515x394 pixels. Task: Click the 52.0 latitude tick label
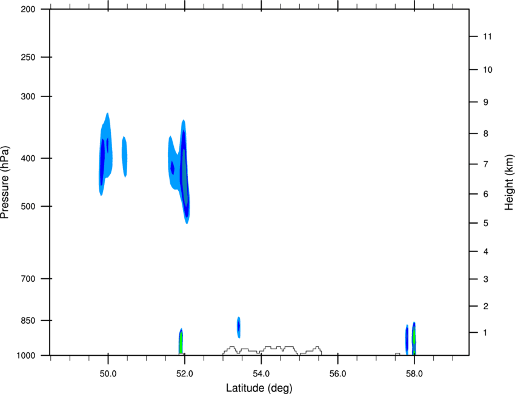[x=185, y=374]
